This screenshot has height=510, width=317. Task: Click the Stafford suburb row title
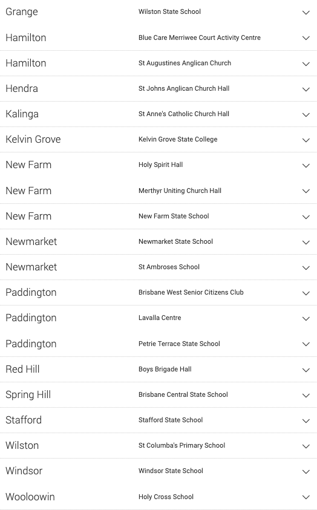click(24, 420)
